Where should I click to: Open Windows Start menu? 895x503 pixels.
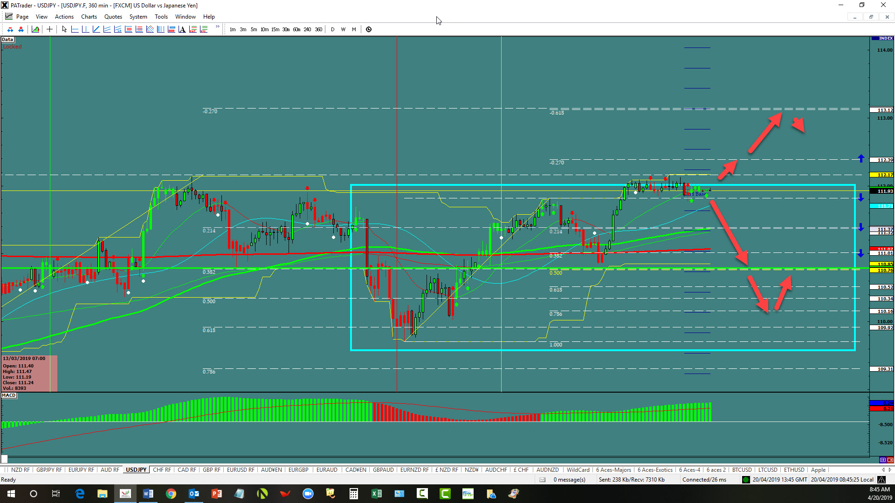(11, 494)
